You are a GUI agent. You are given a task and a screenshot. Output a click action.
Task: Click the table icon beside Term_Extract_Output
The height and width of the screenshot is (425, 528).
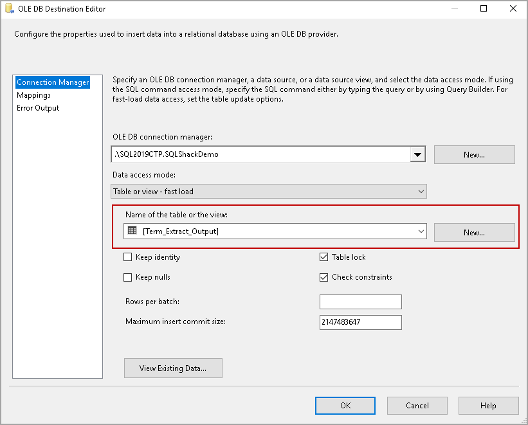132,231
